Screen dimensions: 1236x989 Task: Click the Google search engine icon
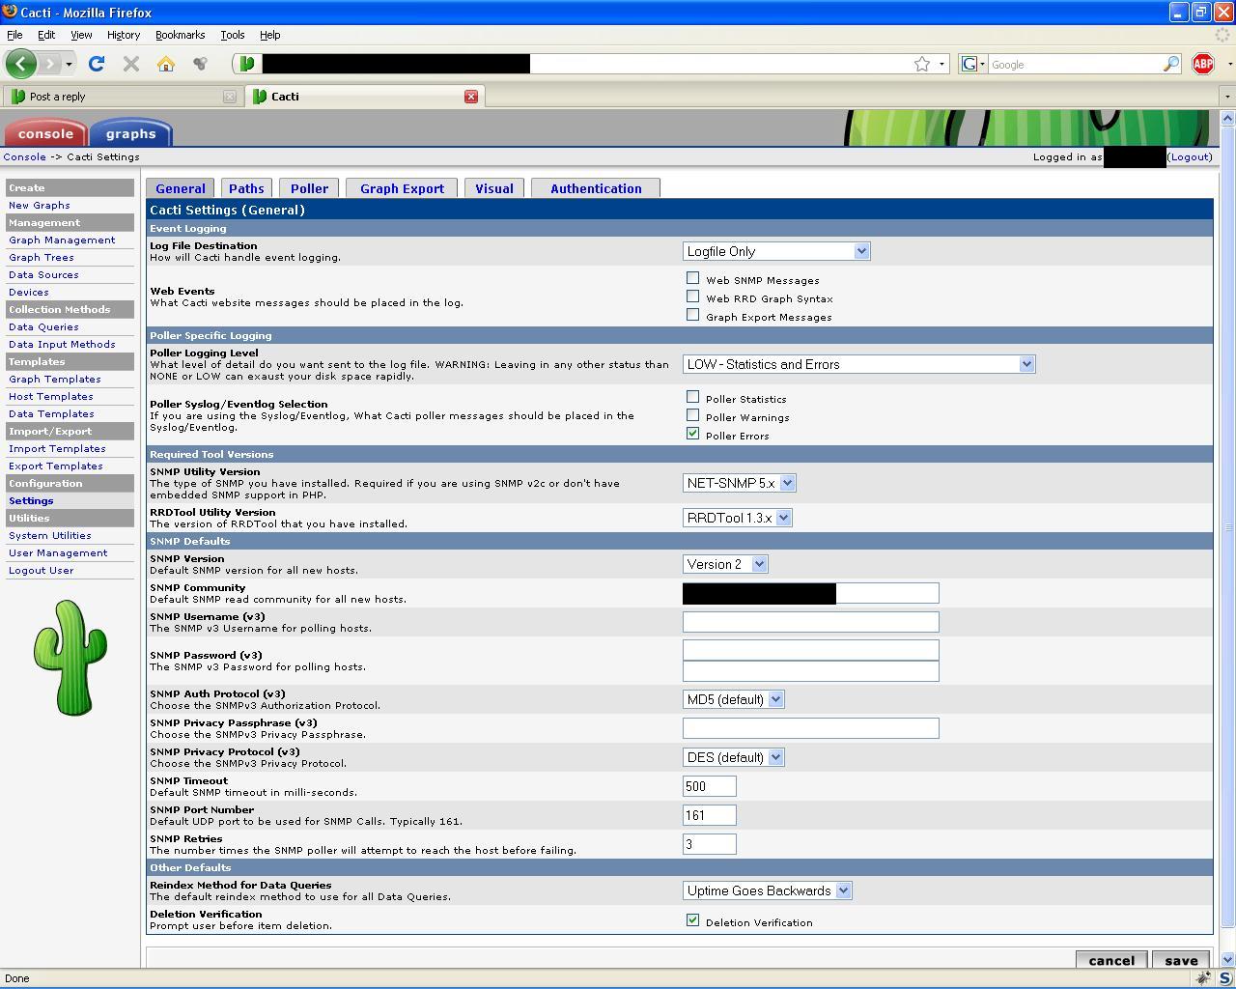click(969, 64)
